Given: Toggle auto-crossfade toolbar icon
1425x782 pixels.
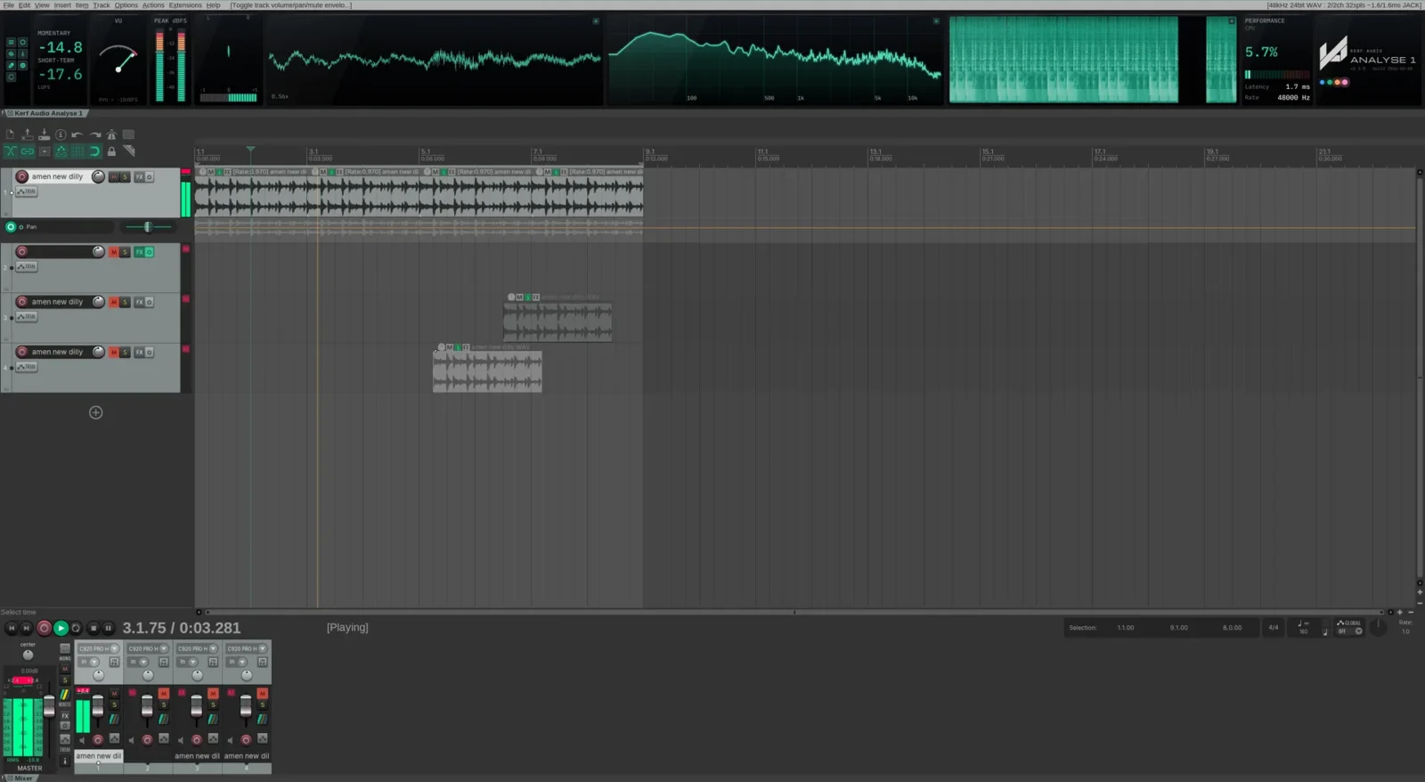Looking at the screenshot, I should 11,151.
